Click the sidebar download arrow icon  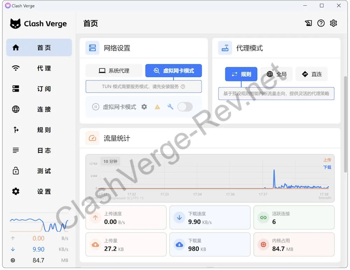pyautogui.click(x=13, y=249)
